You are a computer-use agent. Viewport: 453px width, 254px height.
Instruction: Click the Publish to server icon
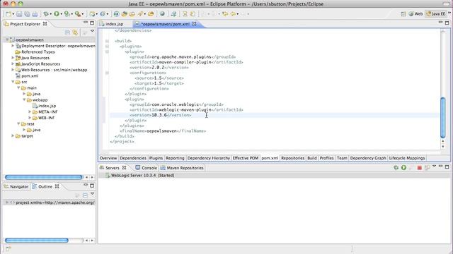[427, 168]
